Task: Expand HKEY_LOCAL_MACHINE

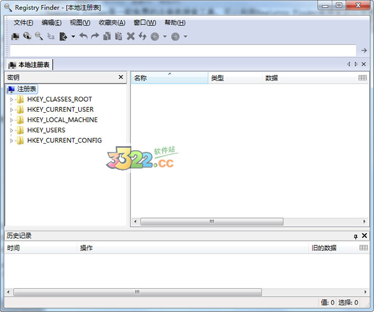Action: tap(11, 120)
